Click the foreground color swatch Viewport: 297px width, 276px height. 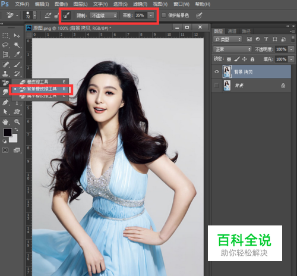tap(8, 132)
